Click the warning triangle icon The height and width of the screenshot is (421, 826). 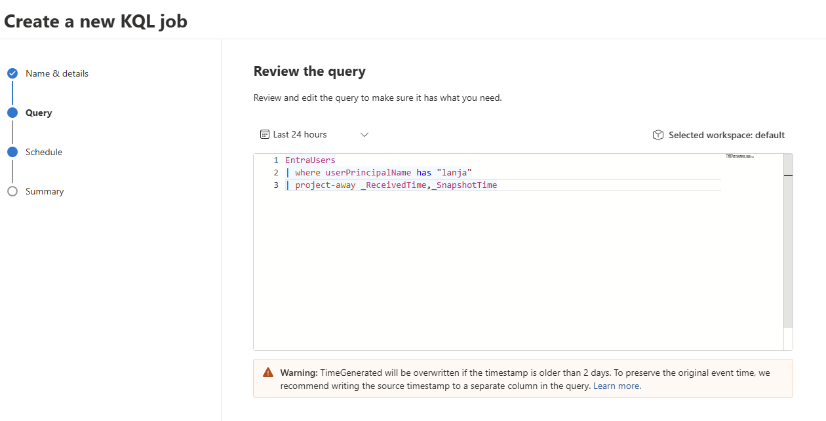[268, 373]
